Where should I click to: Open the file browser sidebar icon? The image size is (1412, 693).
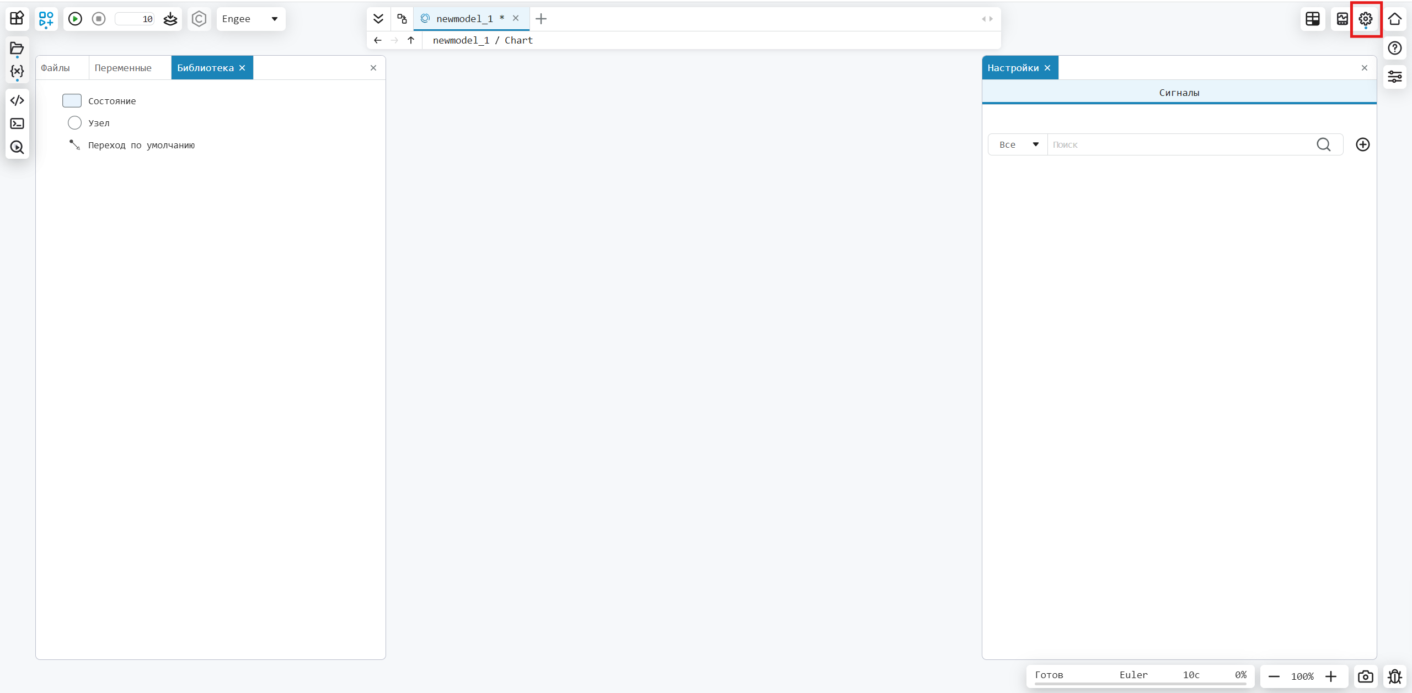coord(17,49)
